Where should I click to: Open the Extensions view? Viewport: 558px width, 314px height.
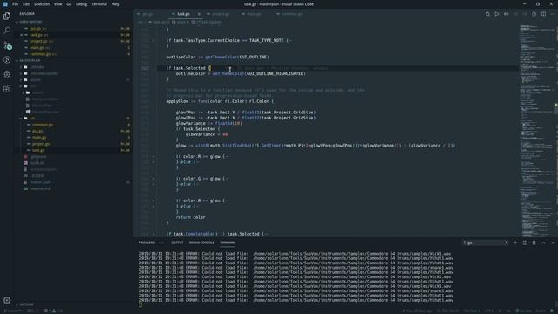[x=7, y=89]
